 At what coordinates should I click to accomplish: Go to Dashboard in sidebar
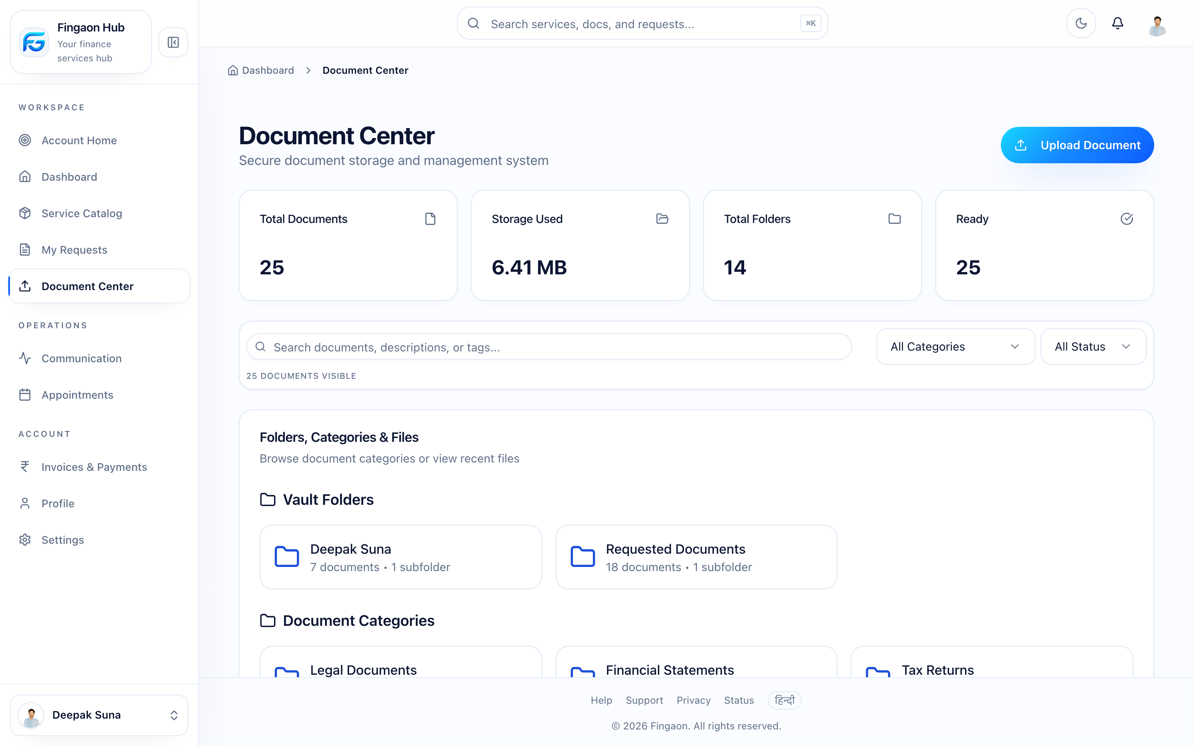(x=99, y=177)
